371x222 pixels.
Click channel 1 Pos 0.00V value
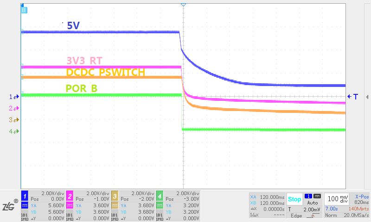[58, 199]
